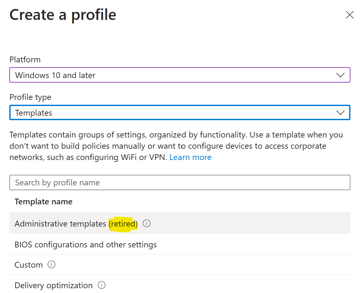
Task: Click info icon next to Custom
Action: [51, 264]
